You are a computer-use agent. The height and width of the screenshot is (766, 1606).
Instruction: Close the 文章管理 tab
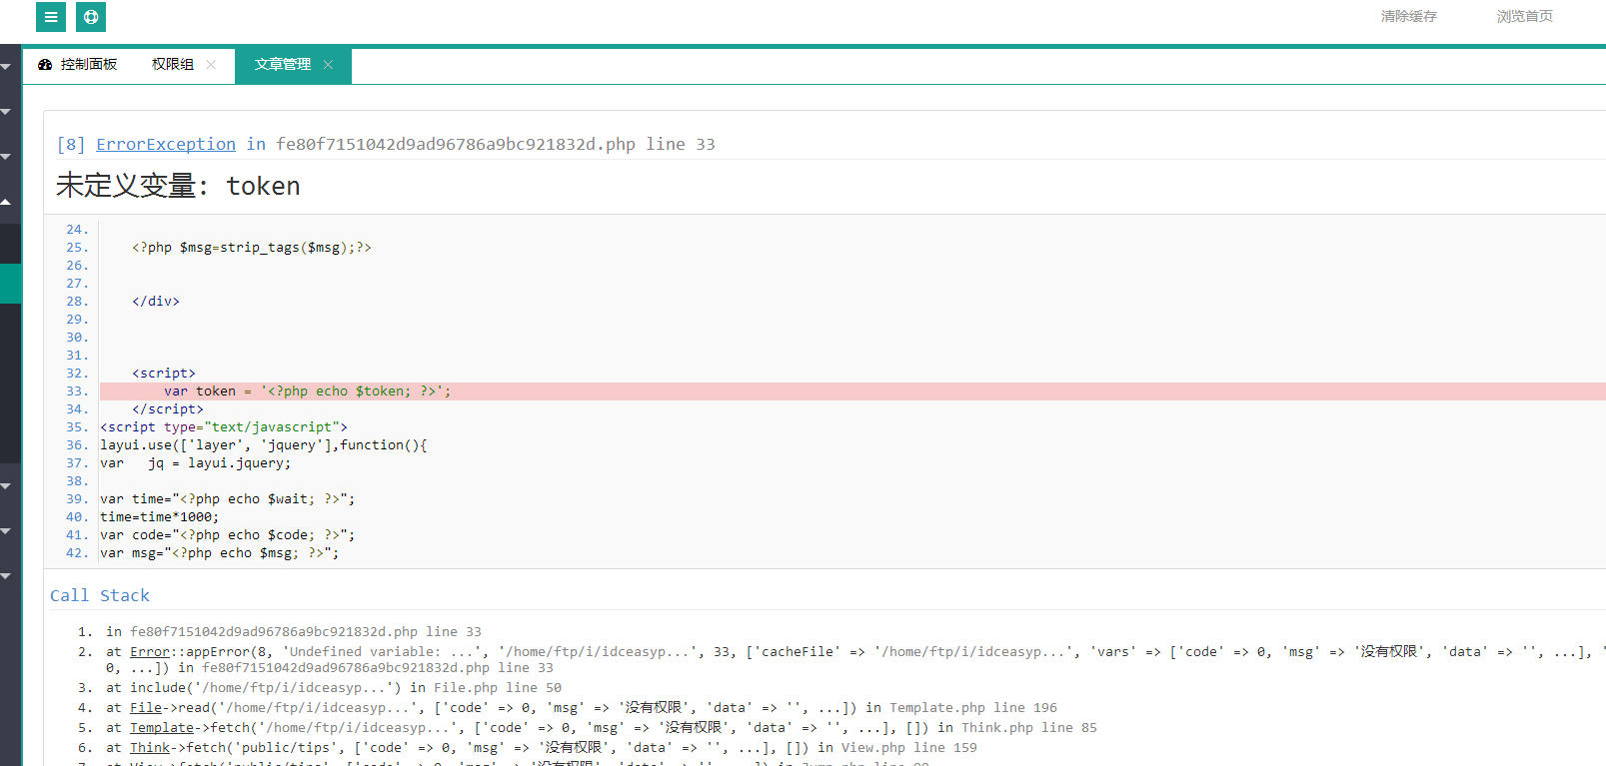[328, 64]
